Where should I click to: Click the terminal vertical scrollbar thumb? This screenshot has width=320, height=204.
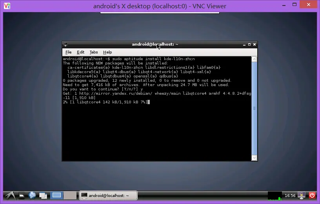(254, 108)
